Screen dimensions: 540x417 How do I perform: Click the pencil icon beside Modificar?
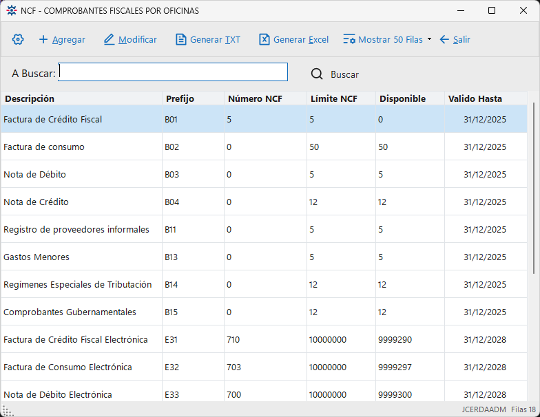(x=109, y=40)
